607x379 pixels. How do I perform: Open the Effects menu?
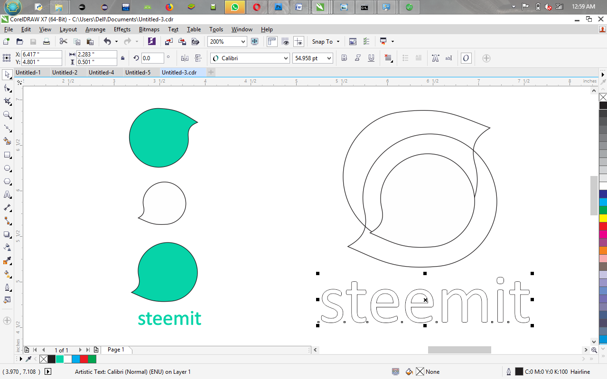122,29
